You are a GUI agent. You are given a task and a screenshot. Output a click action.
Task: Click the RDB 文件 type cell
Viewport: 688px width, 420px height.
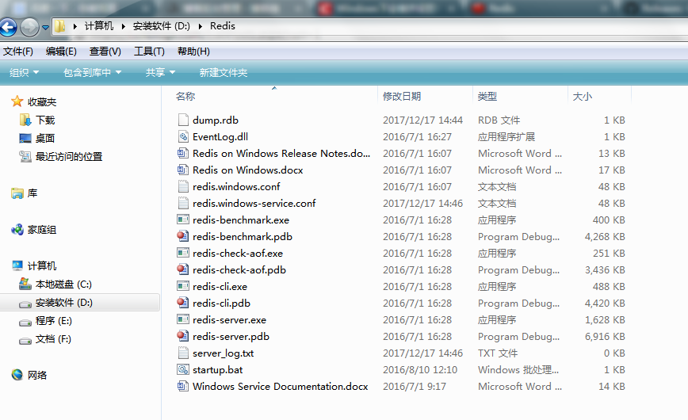coord(499,120)
